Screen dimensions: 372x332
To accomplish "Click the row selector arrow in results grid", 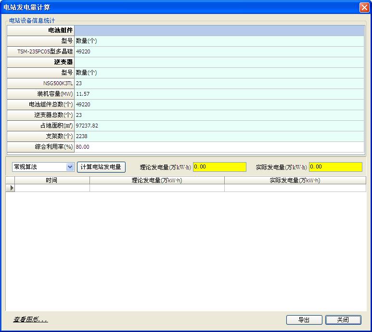I will pyautogui.click(x=10, y=188).
